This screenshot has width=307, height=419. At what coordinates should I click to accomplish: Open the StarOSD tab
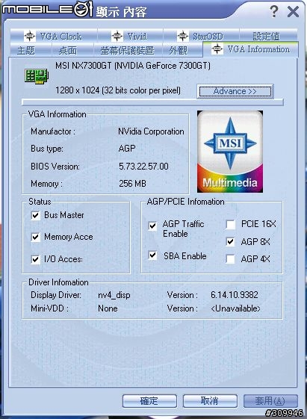201,36
